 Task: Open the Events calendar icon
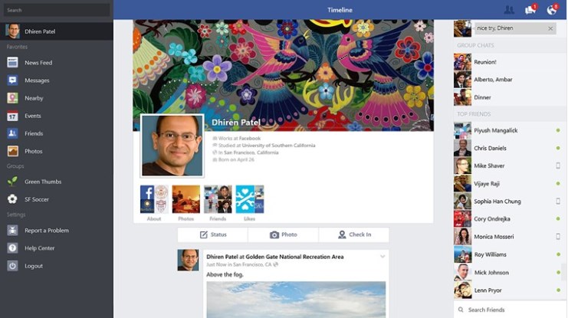pyautogui.click(x=12, y=116)
